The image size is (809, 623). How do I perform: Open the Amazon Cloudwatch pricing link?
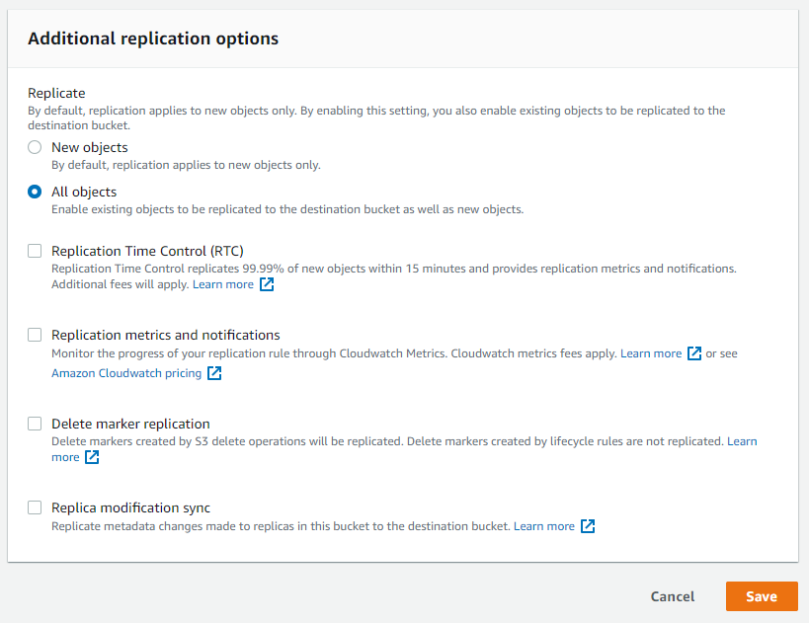click(x=126, y=373)
